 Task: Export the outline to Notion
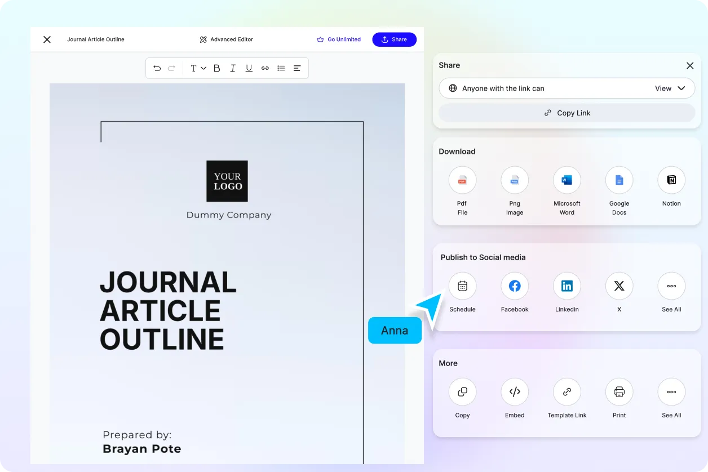[x=671, y=180]
